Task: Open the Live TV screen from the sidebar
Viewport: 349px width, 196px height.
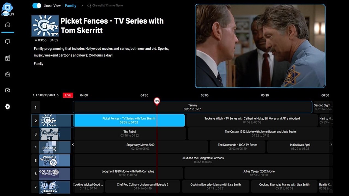Action: [7, 41]
